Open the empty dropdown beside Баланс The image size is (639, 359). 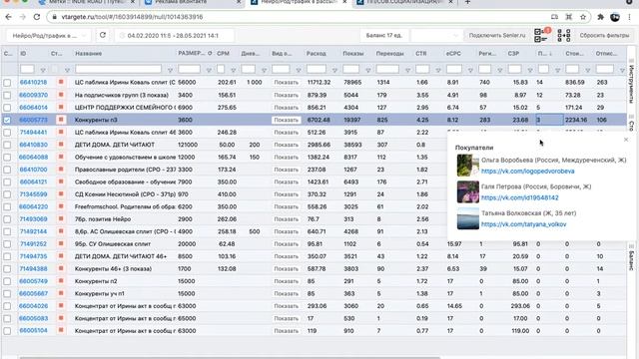tap(435, 36)
